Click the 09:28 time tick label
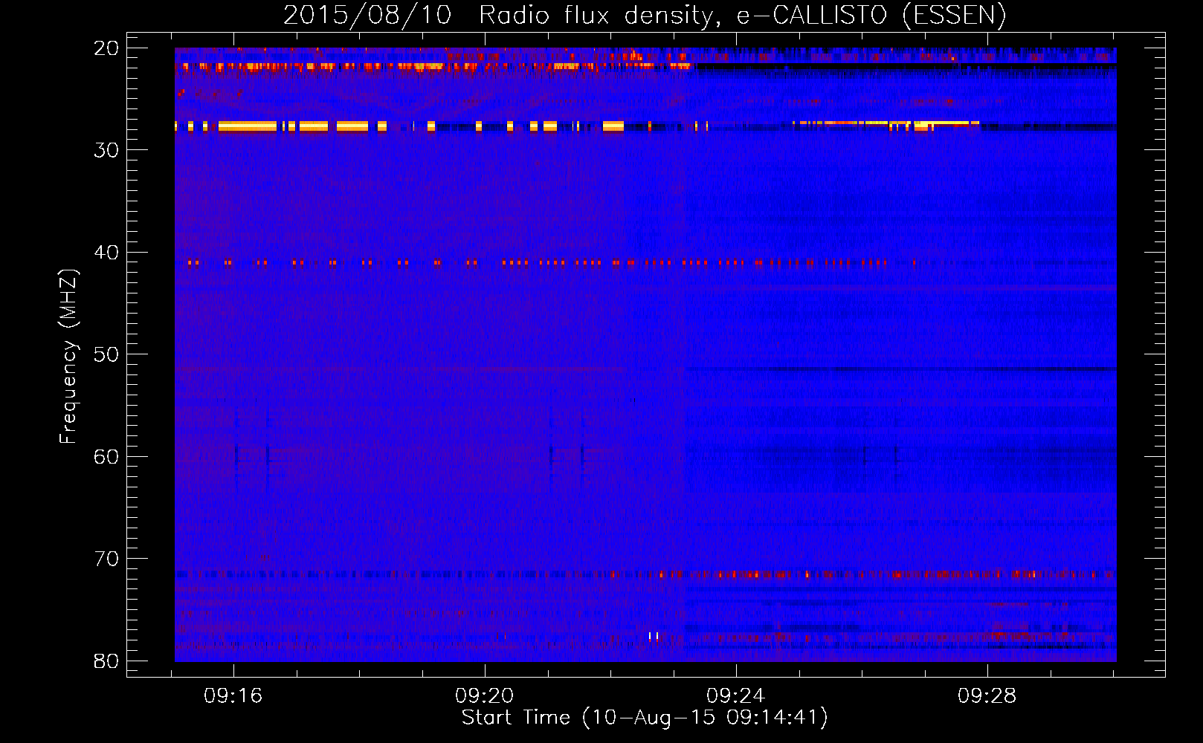The width and height of the screenshot is (1203, 743). 987,696
